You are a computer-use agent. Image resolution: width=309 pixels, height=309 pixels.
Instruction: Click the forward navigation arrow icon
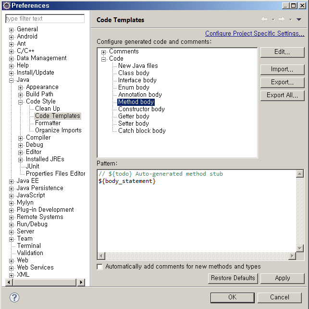(x=282, y=19)
